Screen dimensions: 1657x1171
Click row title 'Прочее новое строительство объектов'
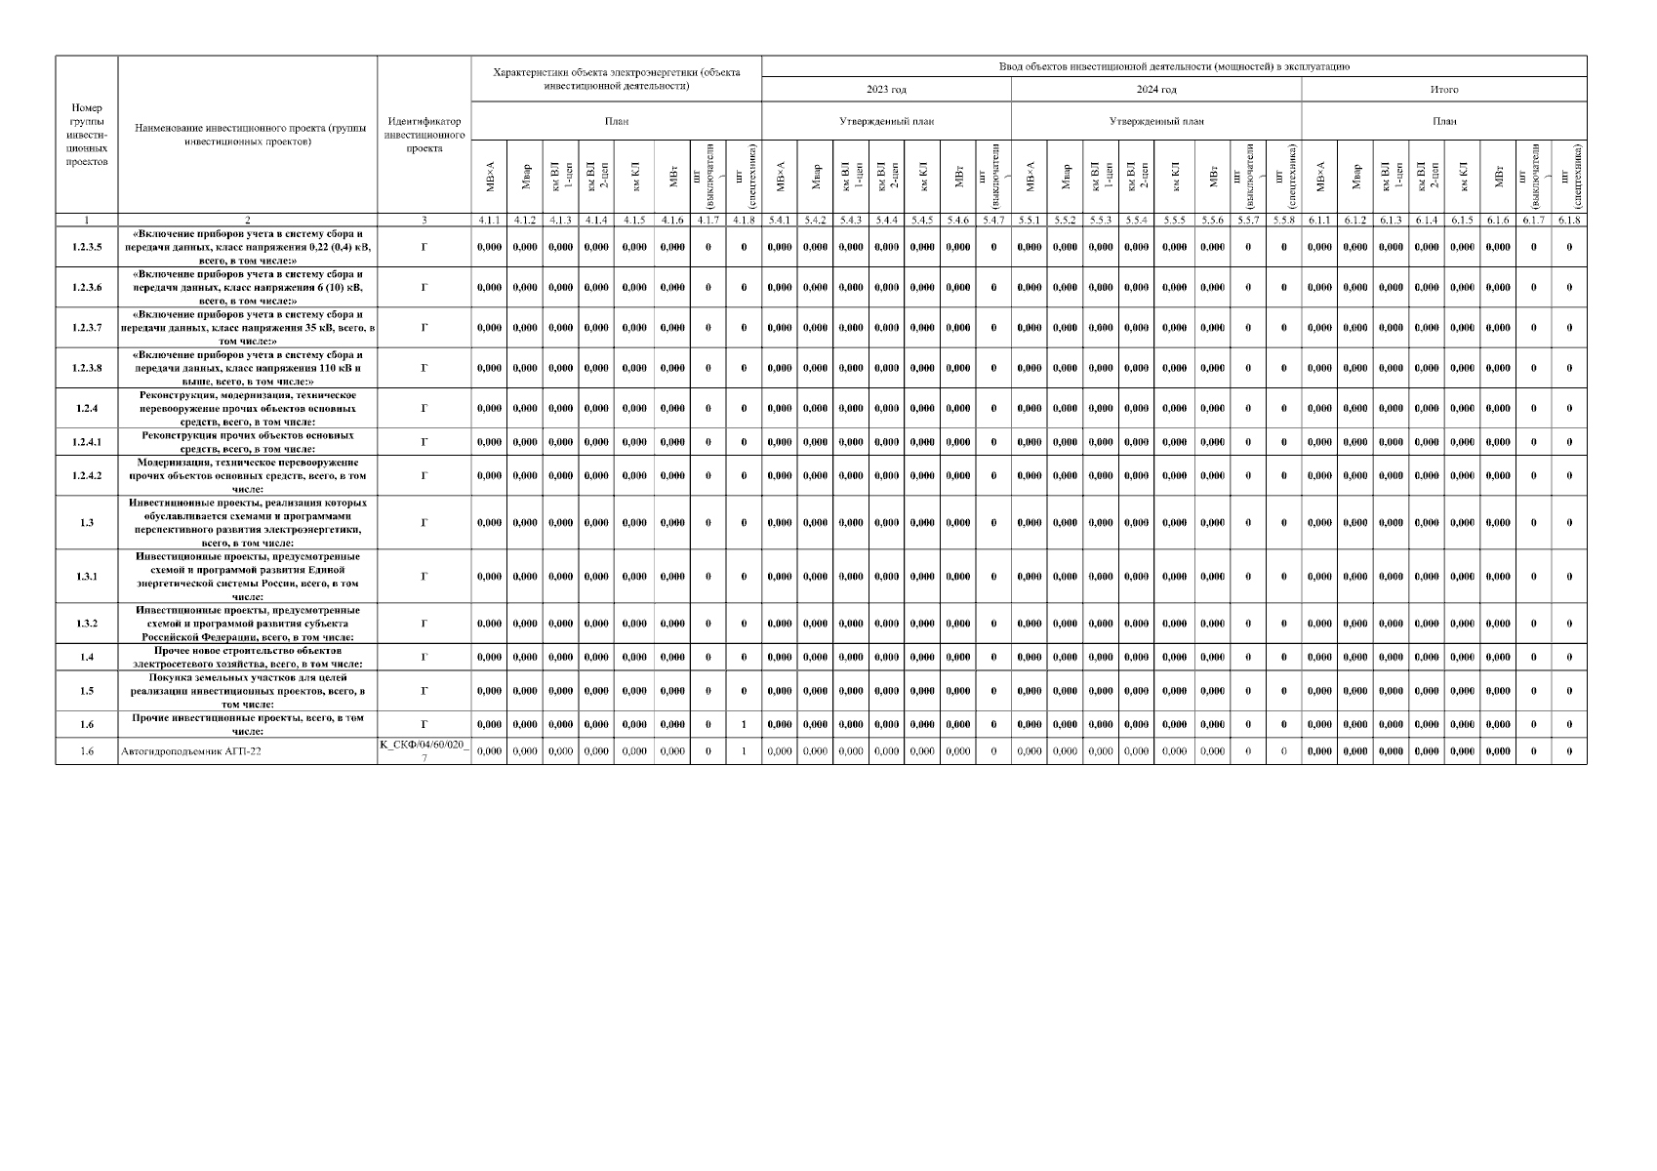tap(248, 657)
